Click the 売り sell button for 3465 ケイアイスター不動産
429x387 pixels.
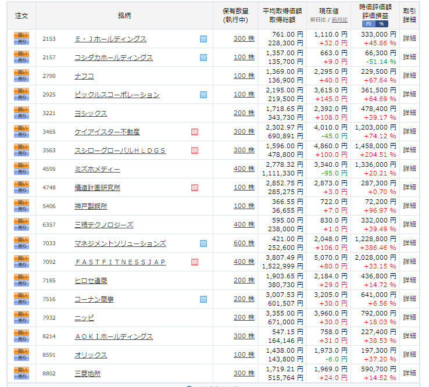tap(22, 135)
